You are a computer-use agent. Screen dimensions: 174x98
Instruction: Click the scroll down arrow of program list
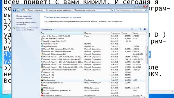pos(147,95)
